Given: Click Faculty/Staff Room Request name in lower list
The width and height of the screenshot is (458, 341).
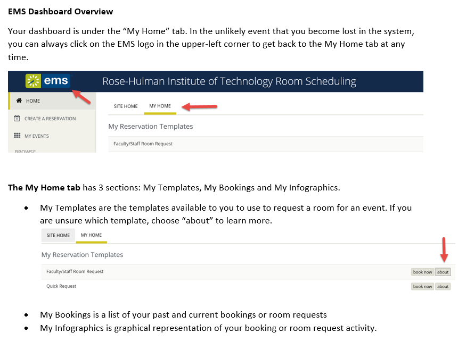Looking at the screenshot, I should [x=75, y=271].
